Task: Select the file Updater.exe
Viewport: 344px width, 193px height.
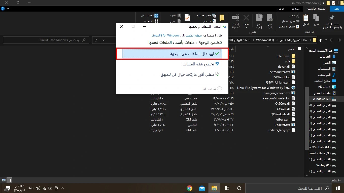Action: [285, 125]
